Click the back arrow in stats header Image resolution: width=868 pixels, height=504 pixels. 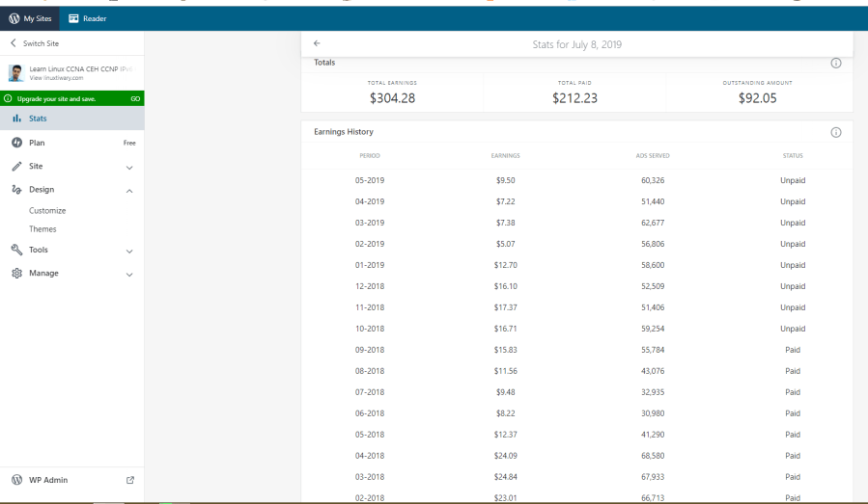(x=317, y=44)
